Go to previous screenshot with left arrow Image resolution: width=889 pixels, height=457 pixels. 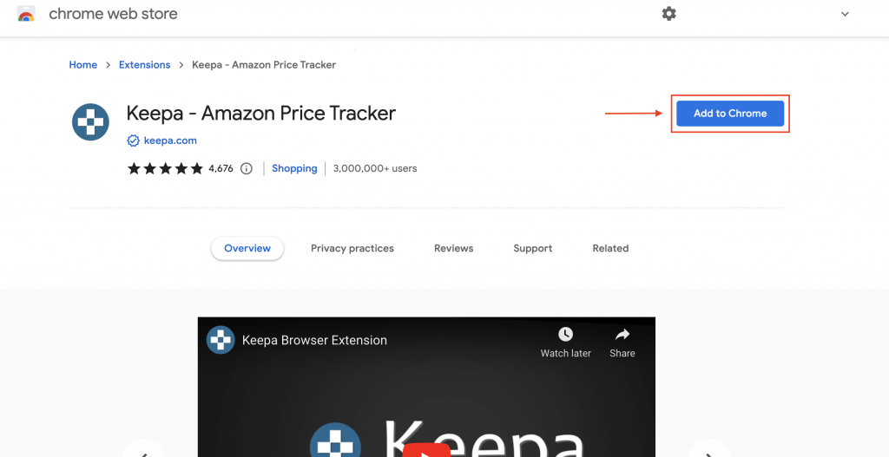tap(143, 450)
